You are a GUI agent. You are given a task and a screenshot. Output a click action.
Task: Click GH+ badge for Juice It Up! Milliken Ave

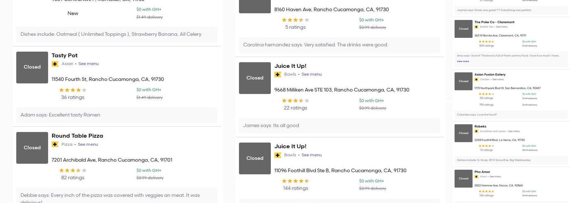[278, 75]
